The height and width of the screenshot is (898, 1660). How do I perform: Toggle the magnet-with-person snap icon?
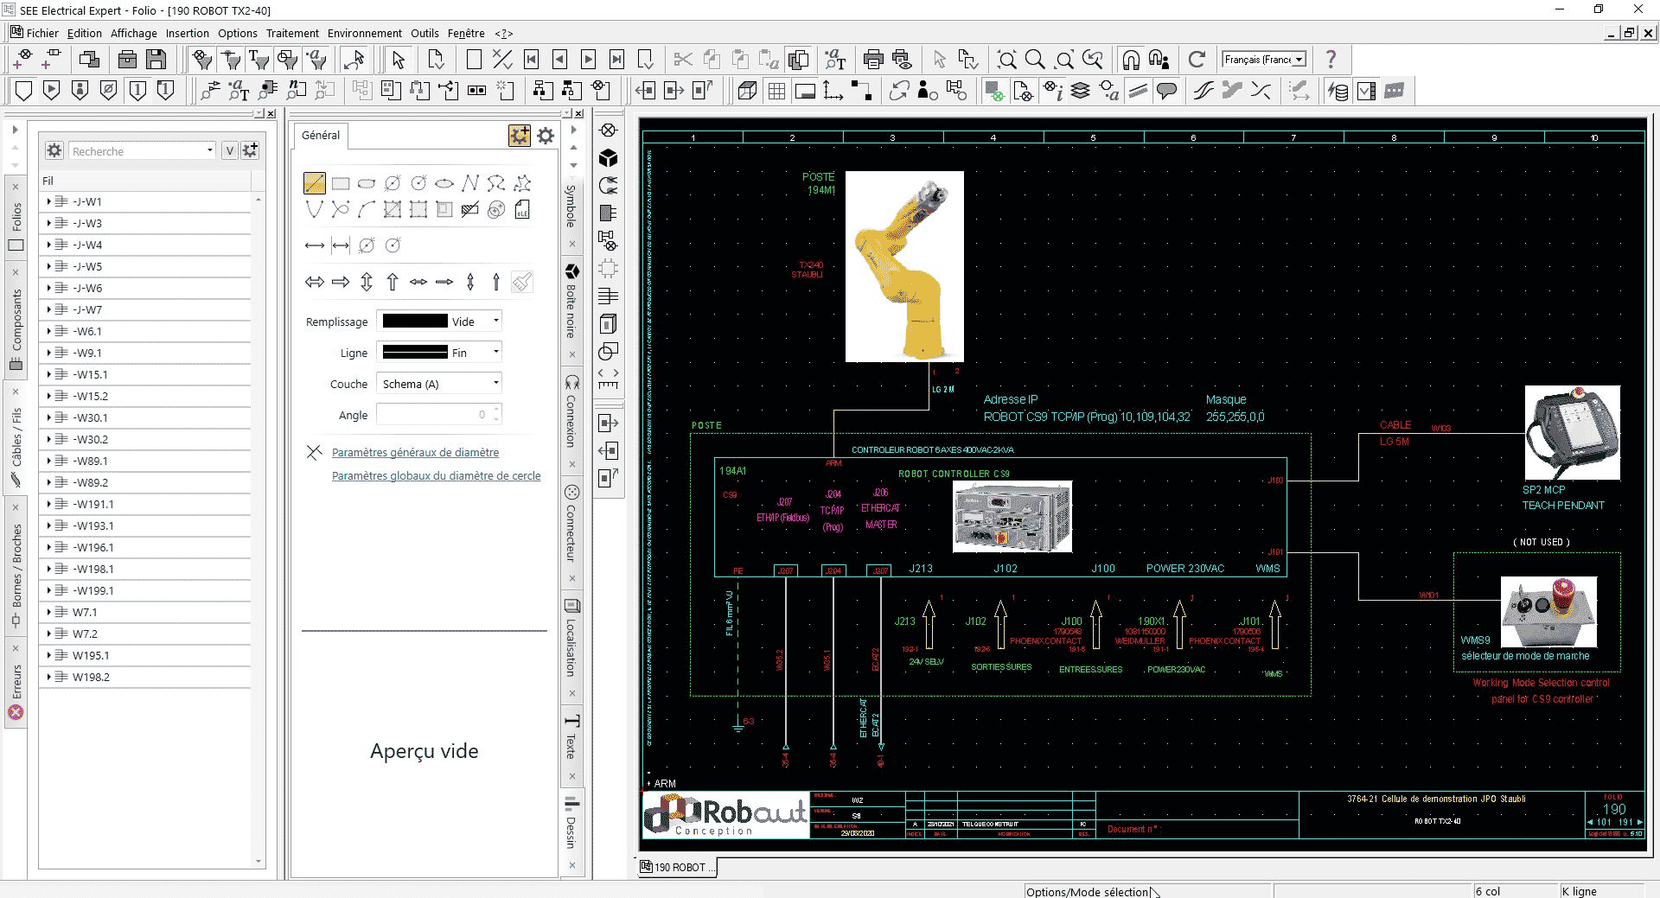point(1159,60)
